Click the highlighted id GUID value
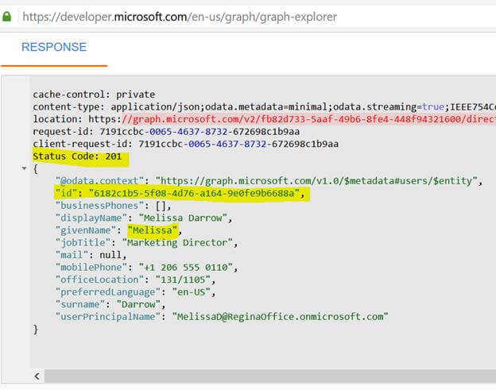 tap(194, 193)
